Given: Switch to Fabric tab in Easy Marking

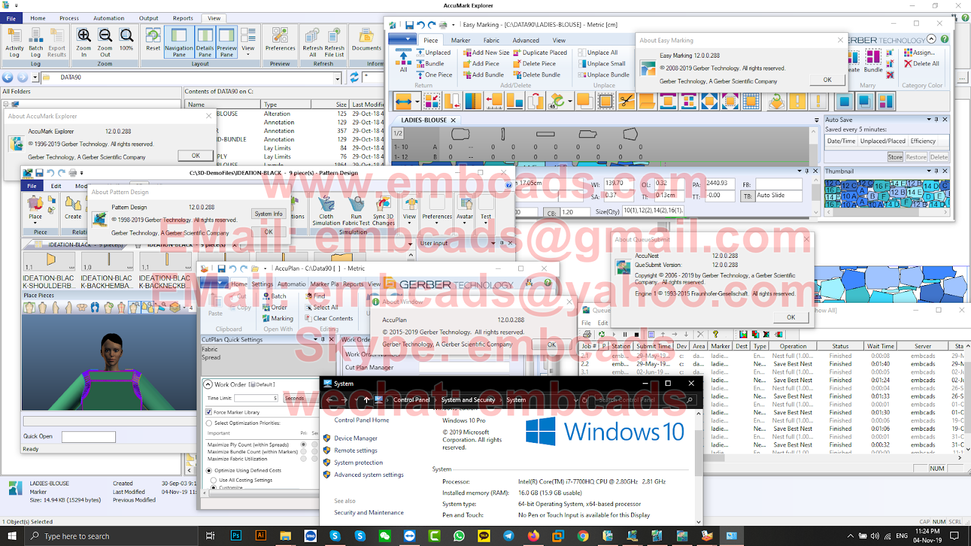Looking at the screenshot, I should tap(492, 40).
